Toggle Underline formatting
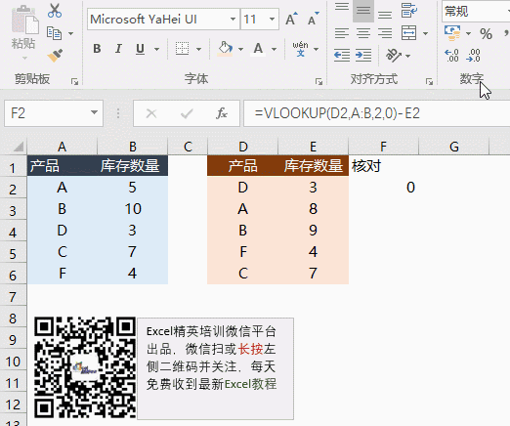 pos(140,49)
